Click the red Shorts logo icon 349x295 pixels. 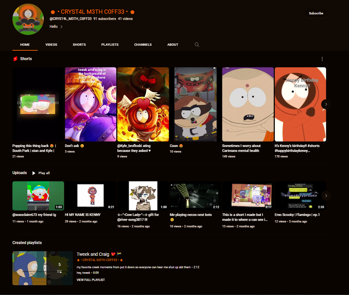point(15,59)
